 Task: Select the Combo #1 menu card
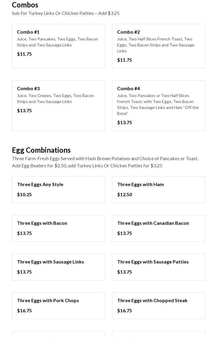[58, 46]
